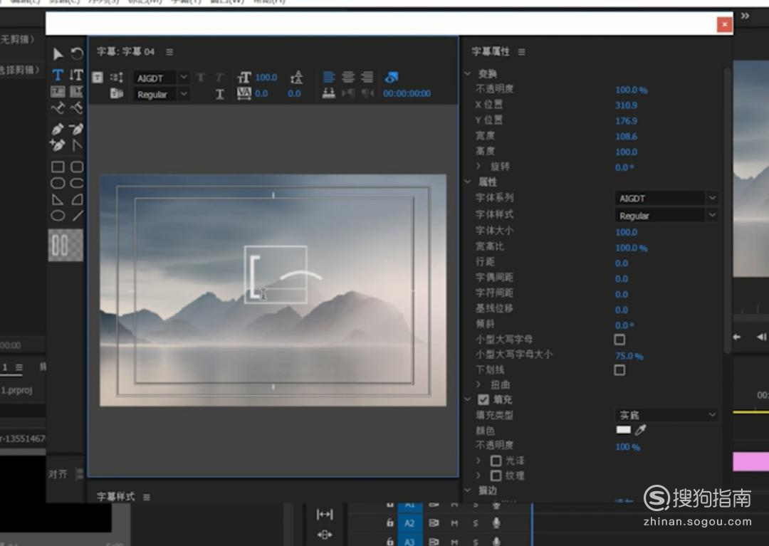Select the Clipped Corner Rectangle tool

pos(58,183)
